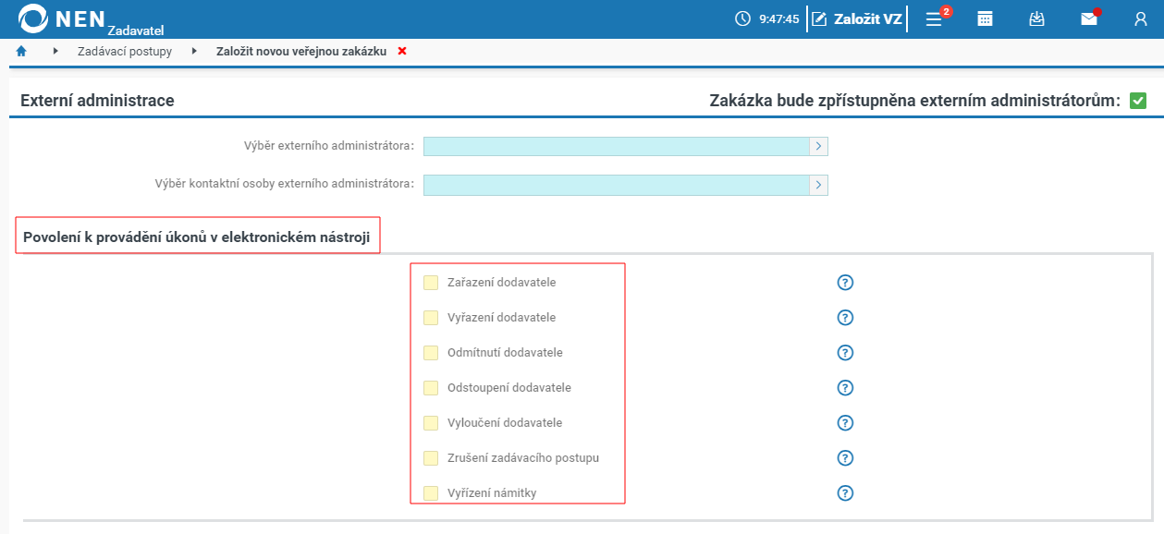1164x534 pixels.
Task: Open contact person selection arrow
Action: (818, 185)
